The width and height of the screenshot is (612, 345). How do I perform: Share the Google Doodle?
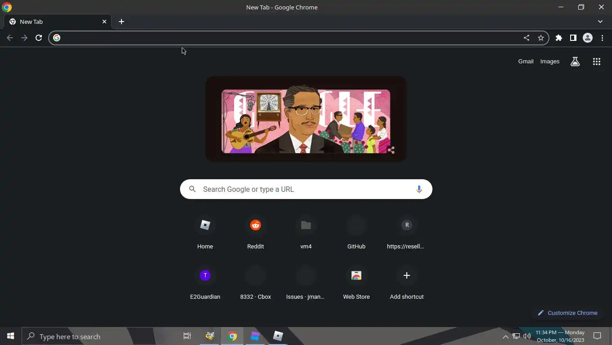pyautogui.click(x=391, y=150)
